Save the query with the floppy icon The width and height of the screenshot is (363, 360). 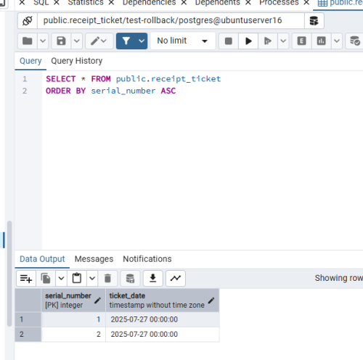pyautogui.click(x=61, y=41)
